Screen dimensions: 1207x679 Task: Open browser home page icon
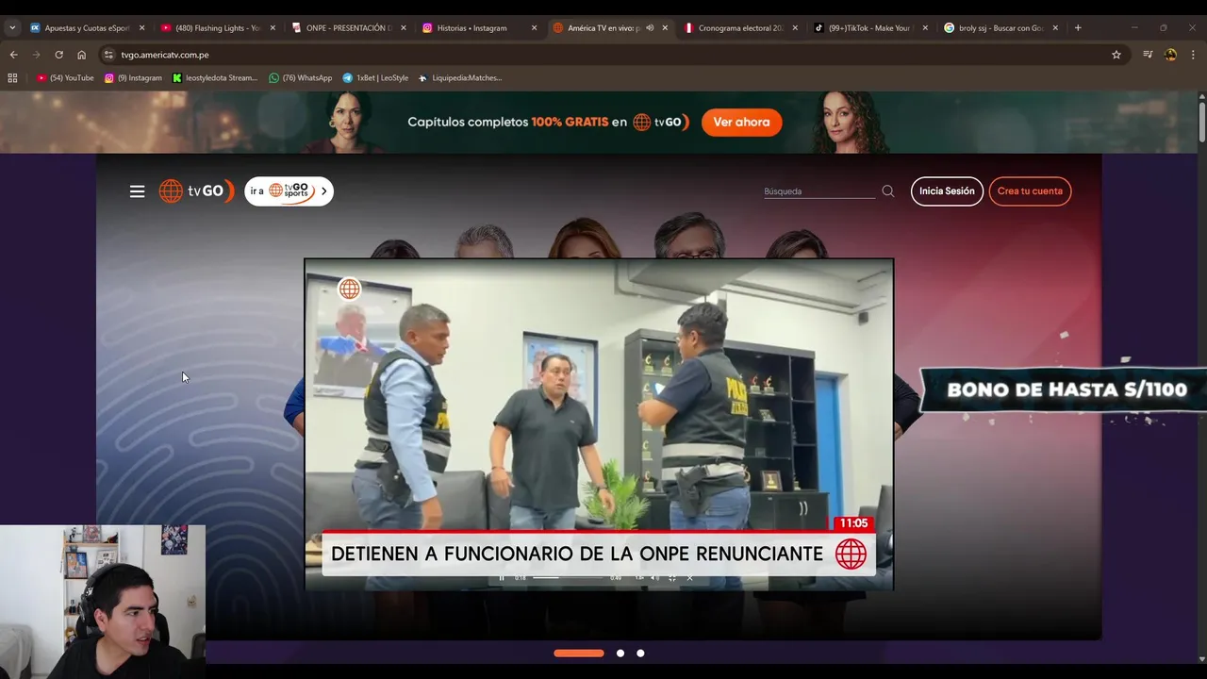81,55
